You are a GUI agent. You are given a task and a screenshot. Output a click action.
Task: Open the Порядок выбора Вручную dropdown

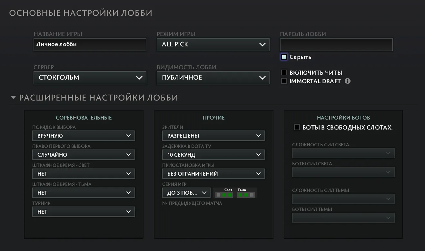(x=84, y=136)
